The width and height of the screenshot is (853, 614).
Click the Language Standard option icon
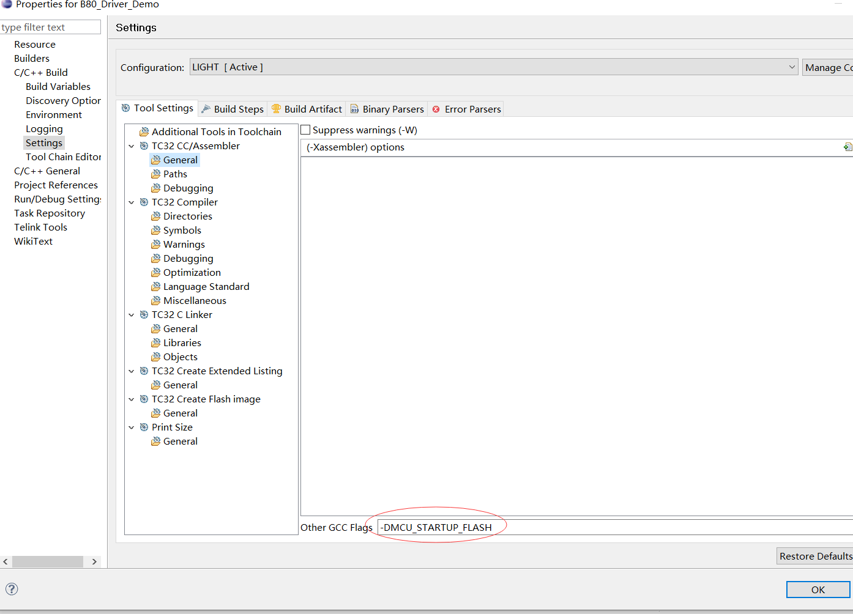tap(156, 286)
